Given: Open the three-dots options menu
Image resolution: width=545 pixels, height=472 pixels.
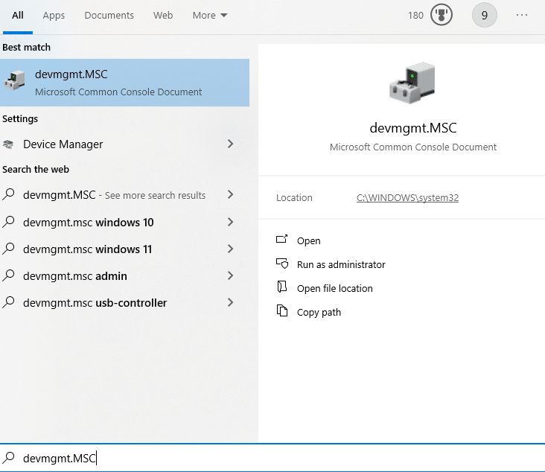Looking at the screenshot, I should click(x=521, y=16).
